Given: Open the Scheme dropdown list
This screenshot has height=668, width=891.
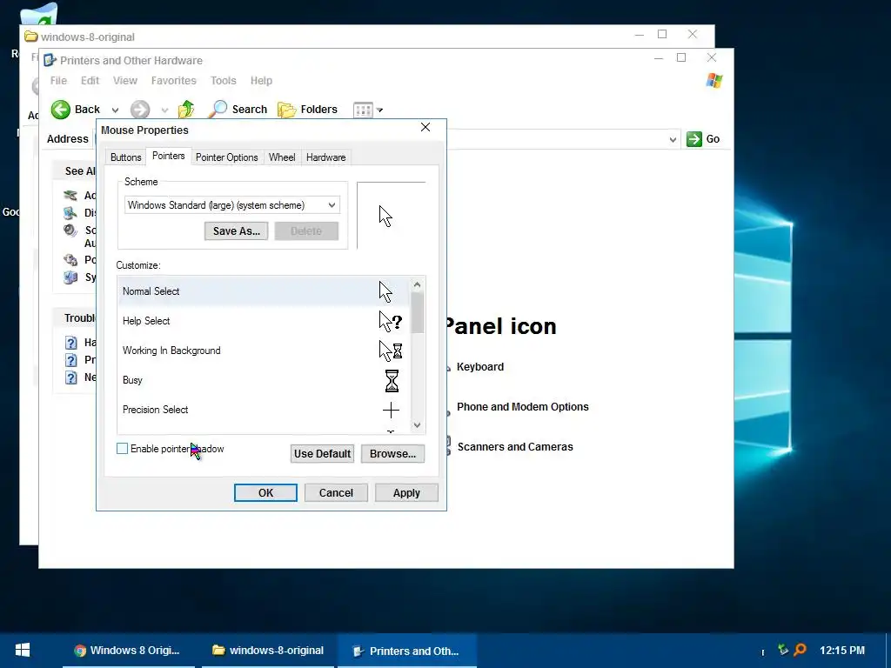Looking at the screenshot, I should [x=332, y=205].
